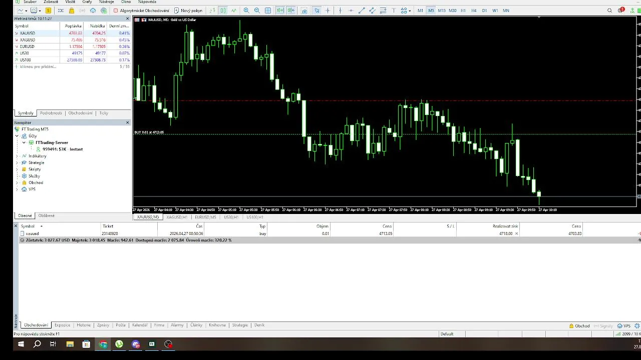Open the Market Watch dollar icon
The height and width of the screenshot is (360, 641).
tap(48, 10)
